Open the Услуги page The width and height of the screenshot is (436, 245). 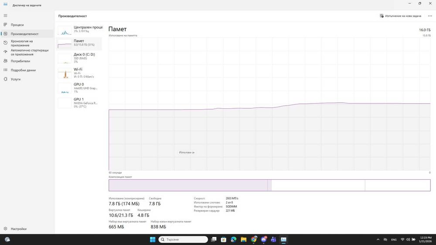27,79
